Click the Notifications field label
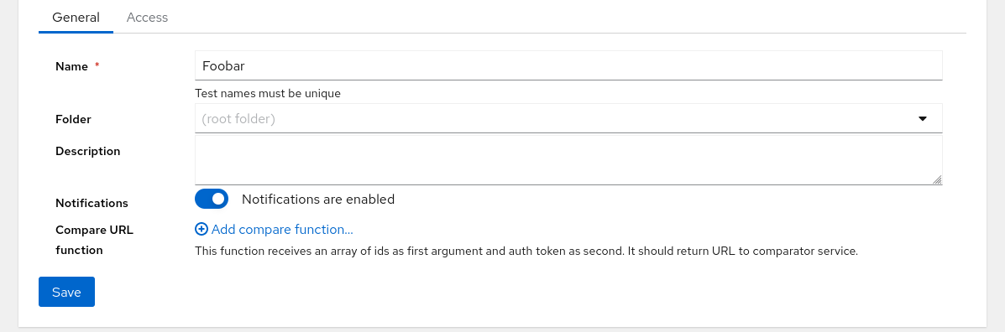The image size is (1005, 332). pyautogui.click(x=92, y=203)
